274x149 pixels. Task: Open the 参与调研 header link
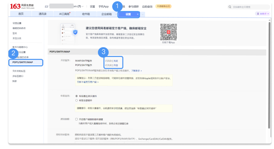(133, 7)
